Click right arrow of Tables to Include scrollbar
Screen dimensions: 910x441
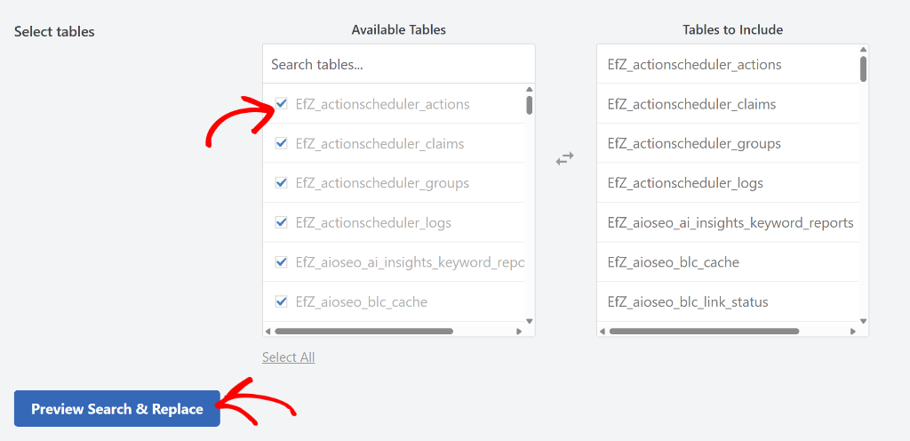click(853, 332)
